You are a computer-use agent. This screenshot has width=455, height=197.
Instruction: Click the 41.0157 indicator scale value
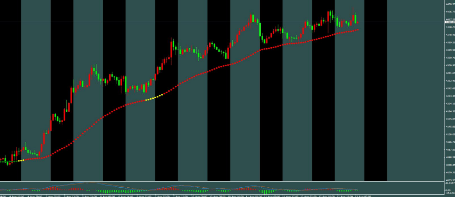click(450, 183)
